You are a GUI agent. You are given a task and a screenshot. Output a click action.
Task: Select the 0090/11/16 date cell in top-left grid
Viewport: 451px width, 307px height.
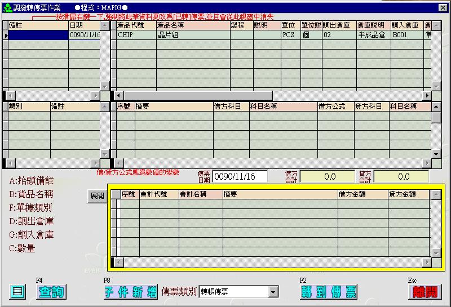coord(84,35)
